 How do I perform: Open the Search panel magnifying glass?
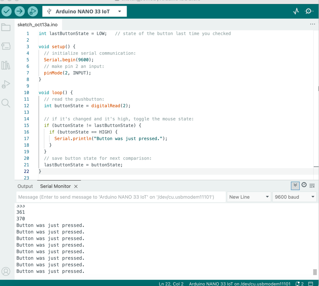point(6,103)
